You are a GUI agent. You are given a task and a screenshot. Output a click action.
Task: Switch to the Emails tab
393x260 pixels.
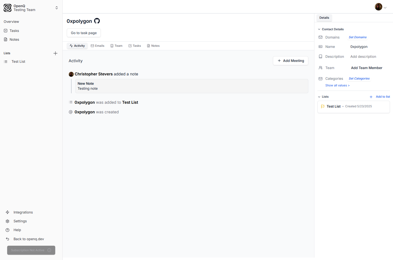click(98, 46)
